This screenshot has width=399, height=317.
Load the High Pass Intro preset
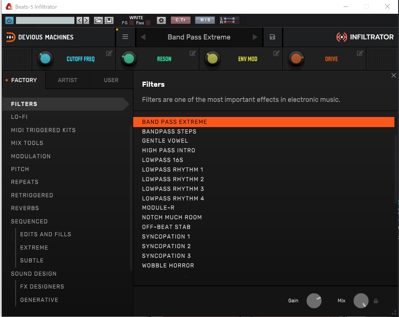tap(169, 150)
